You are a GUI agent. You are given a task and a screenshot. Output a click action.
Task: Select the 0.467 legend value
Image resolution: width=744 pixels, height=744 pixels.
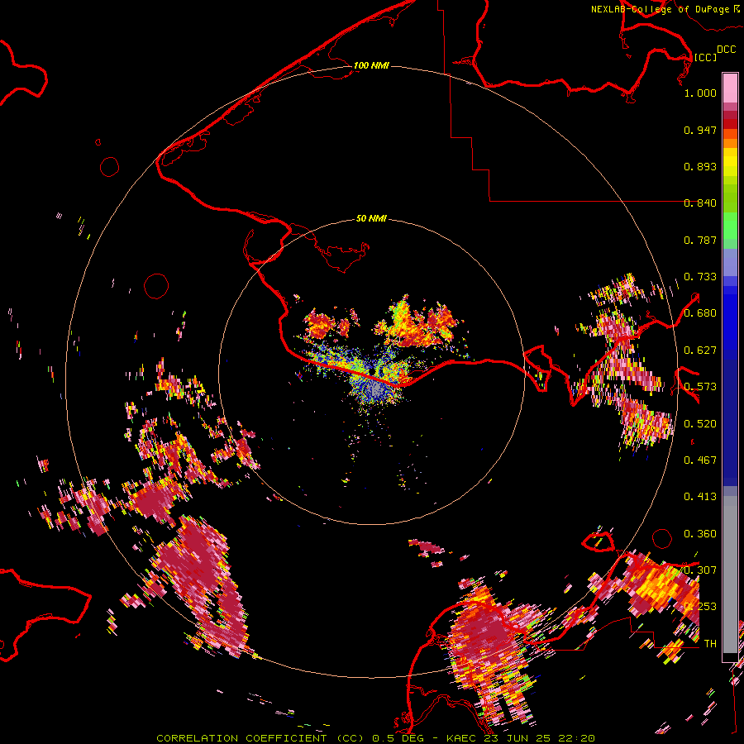[x=700, y=460]
